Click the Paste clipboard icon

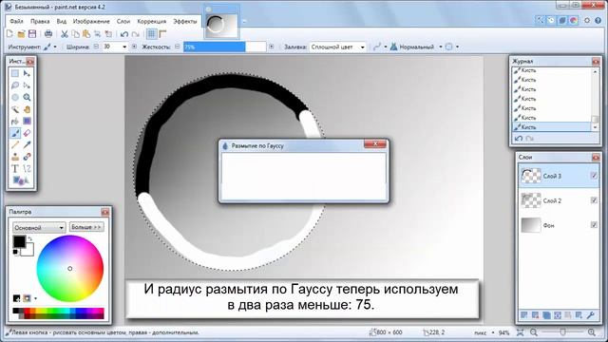pos(86,34)
